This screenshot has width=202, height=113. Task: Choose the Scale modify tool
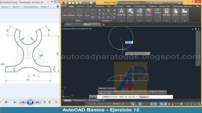tap(104, 17)
